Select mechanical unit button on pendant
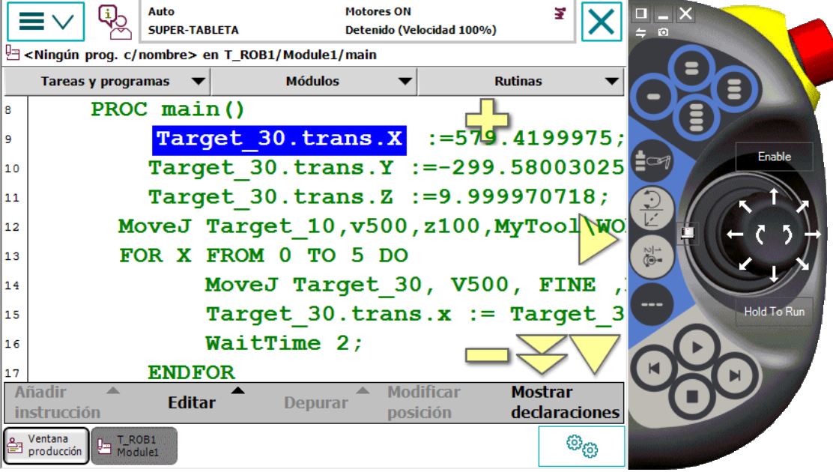833x472 pixels. (x=653, y=161)
